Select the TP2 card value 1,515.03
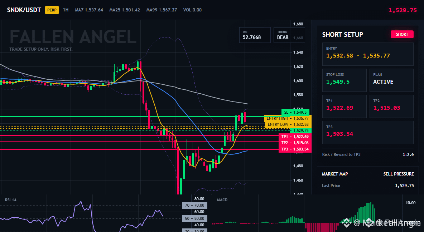The image size is (424, 232). [387, 108]
